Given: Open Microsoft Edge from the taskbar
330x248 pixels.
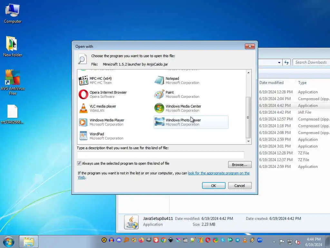Looking at the screenshot, I should tap(215, 240).
